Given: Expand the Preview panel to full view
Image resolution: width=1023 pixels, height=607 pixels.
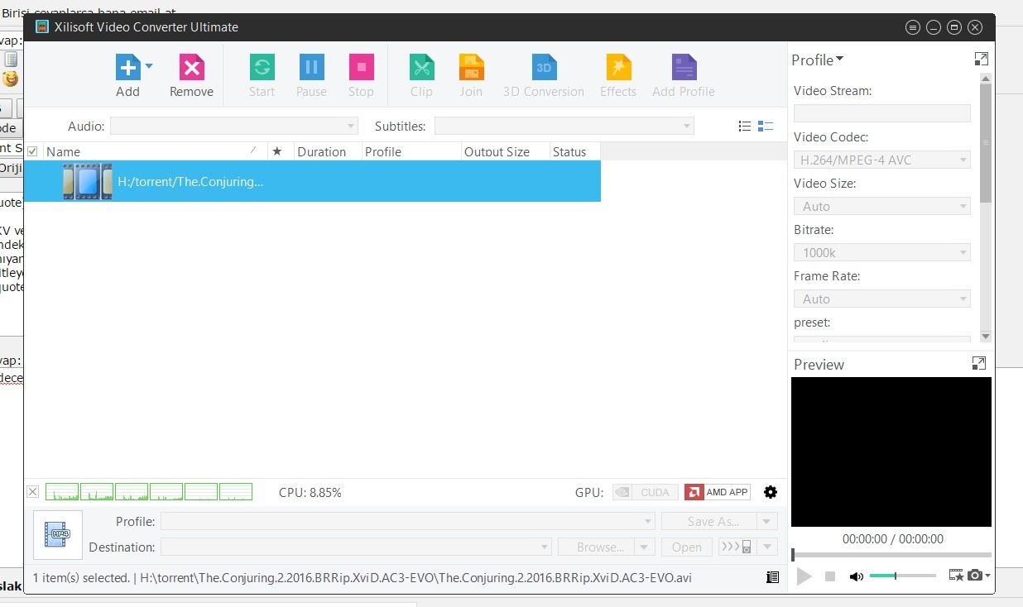Looking at the screenshot, I should 979,363.
